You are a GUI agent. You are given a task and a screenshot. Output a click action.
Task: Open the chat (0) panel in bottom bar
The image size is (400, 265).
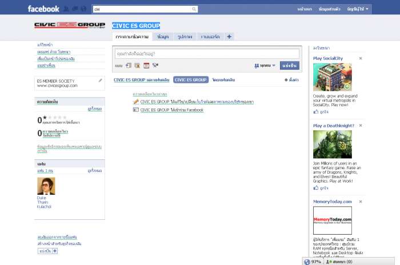click(339, 262)
